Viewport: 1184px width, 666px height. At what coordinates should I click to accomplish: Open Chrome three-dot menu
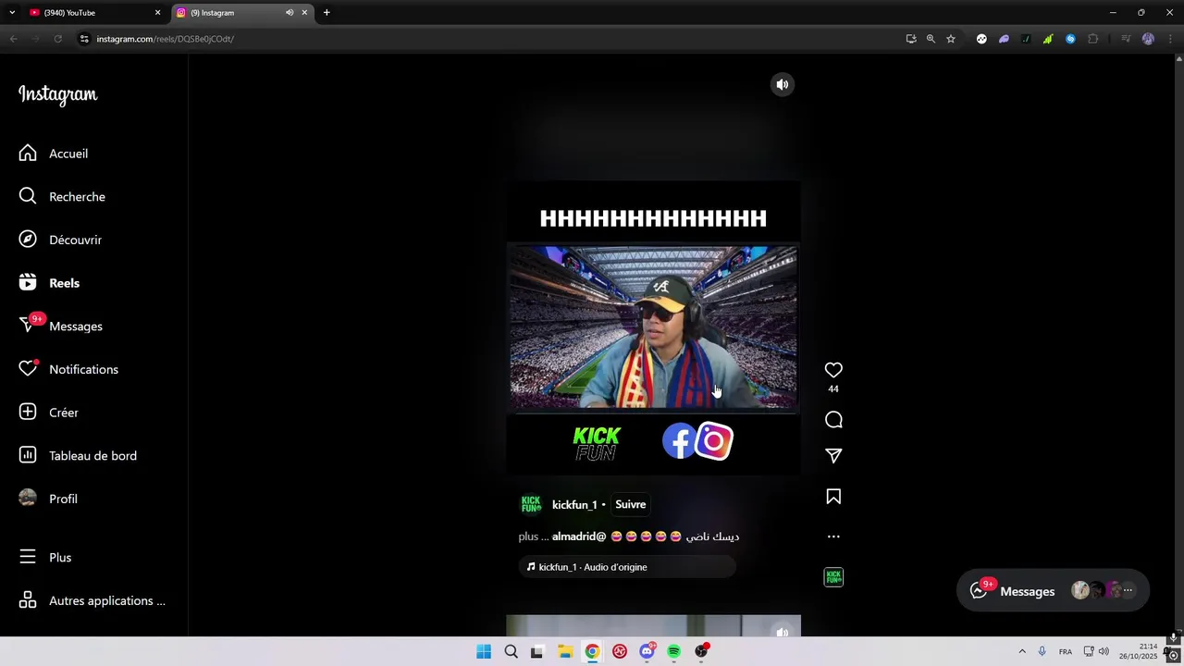point(1170,39)
